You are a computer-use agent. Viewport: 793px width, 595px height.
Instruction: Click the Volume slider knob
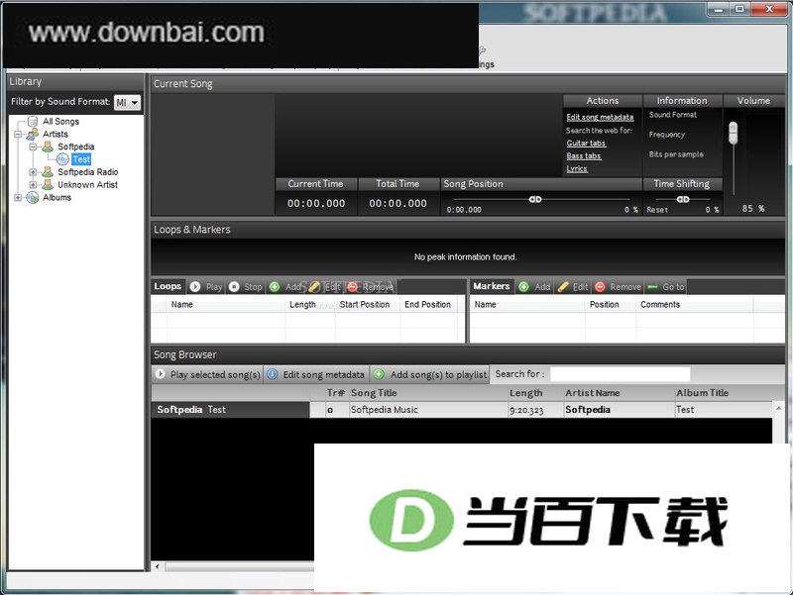tap(733, 133)
